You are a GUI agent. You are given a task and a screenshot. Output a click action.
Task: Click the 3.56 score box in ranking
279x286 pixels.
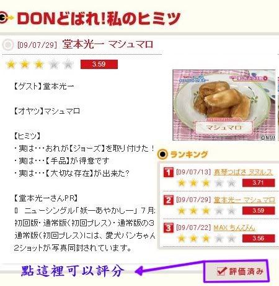click(259, 238)
